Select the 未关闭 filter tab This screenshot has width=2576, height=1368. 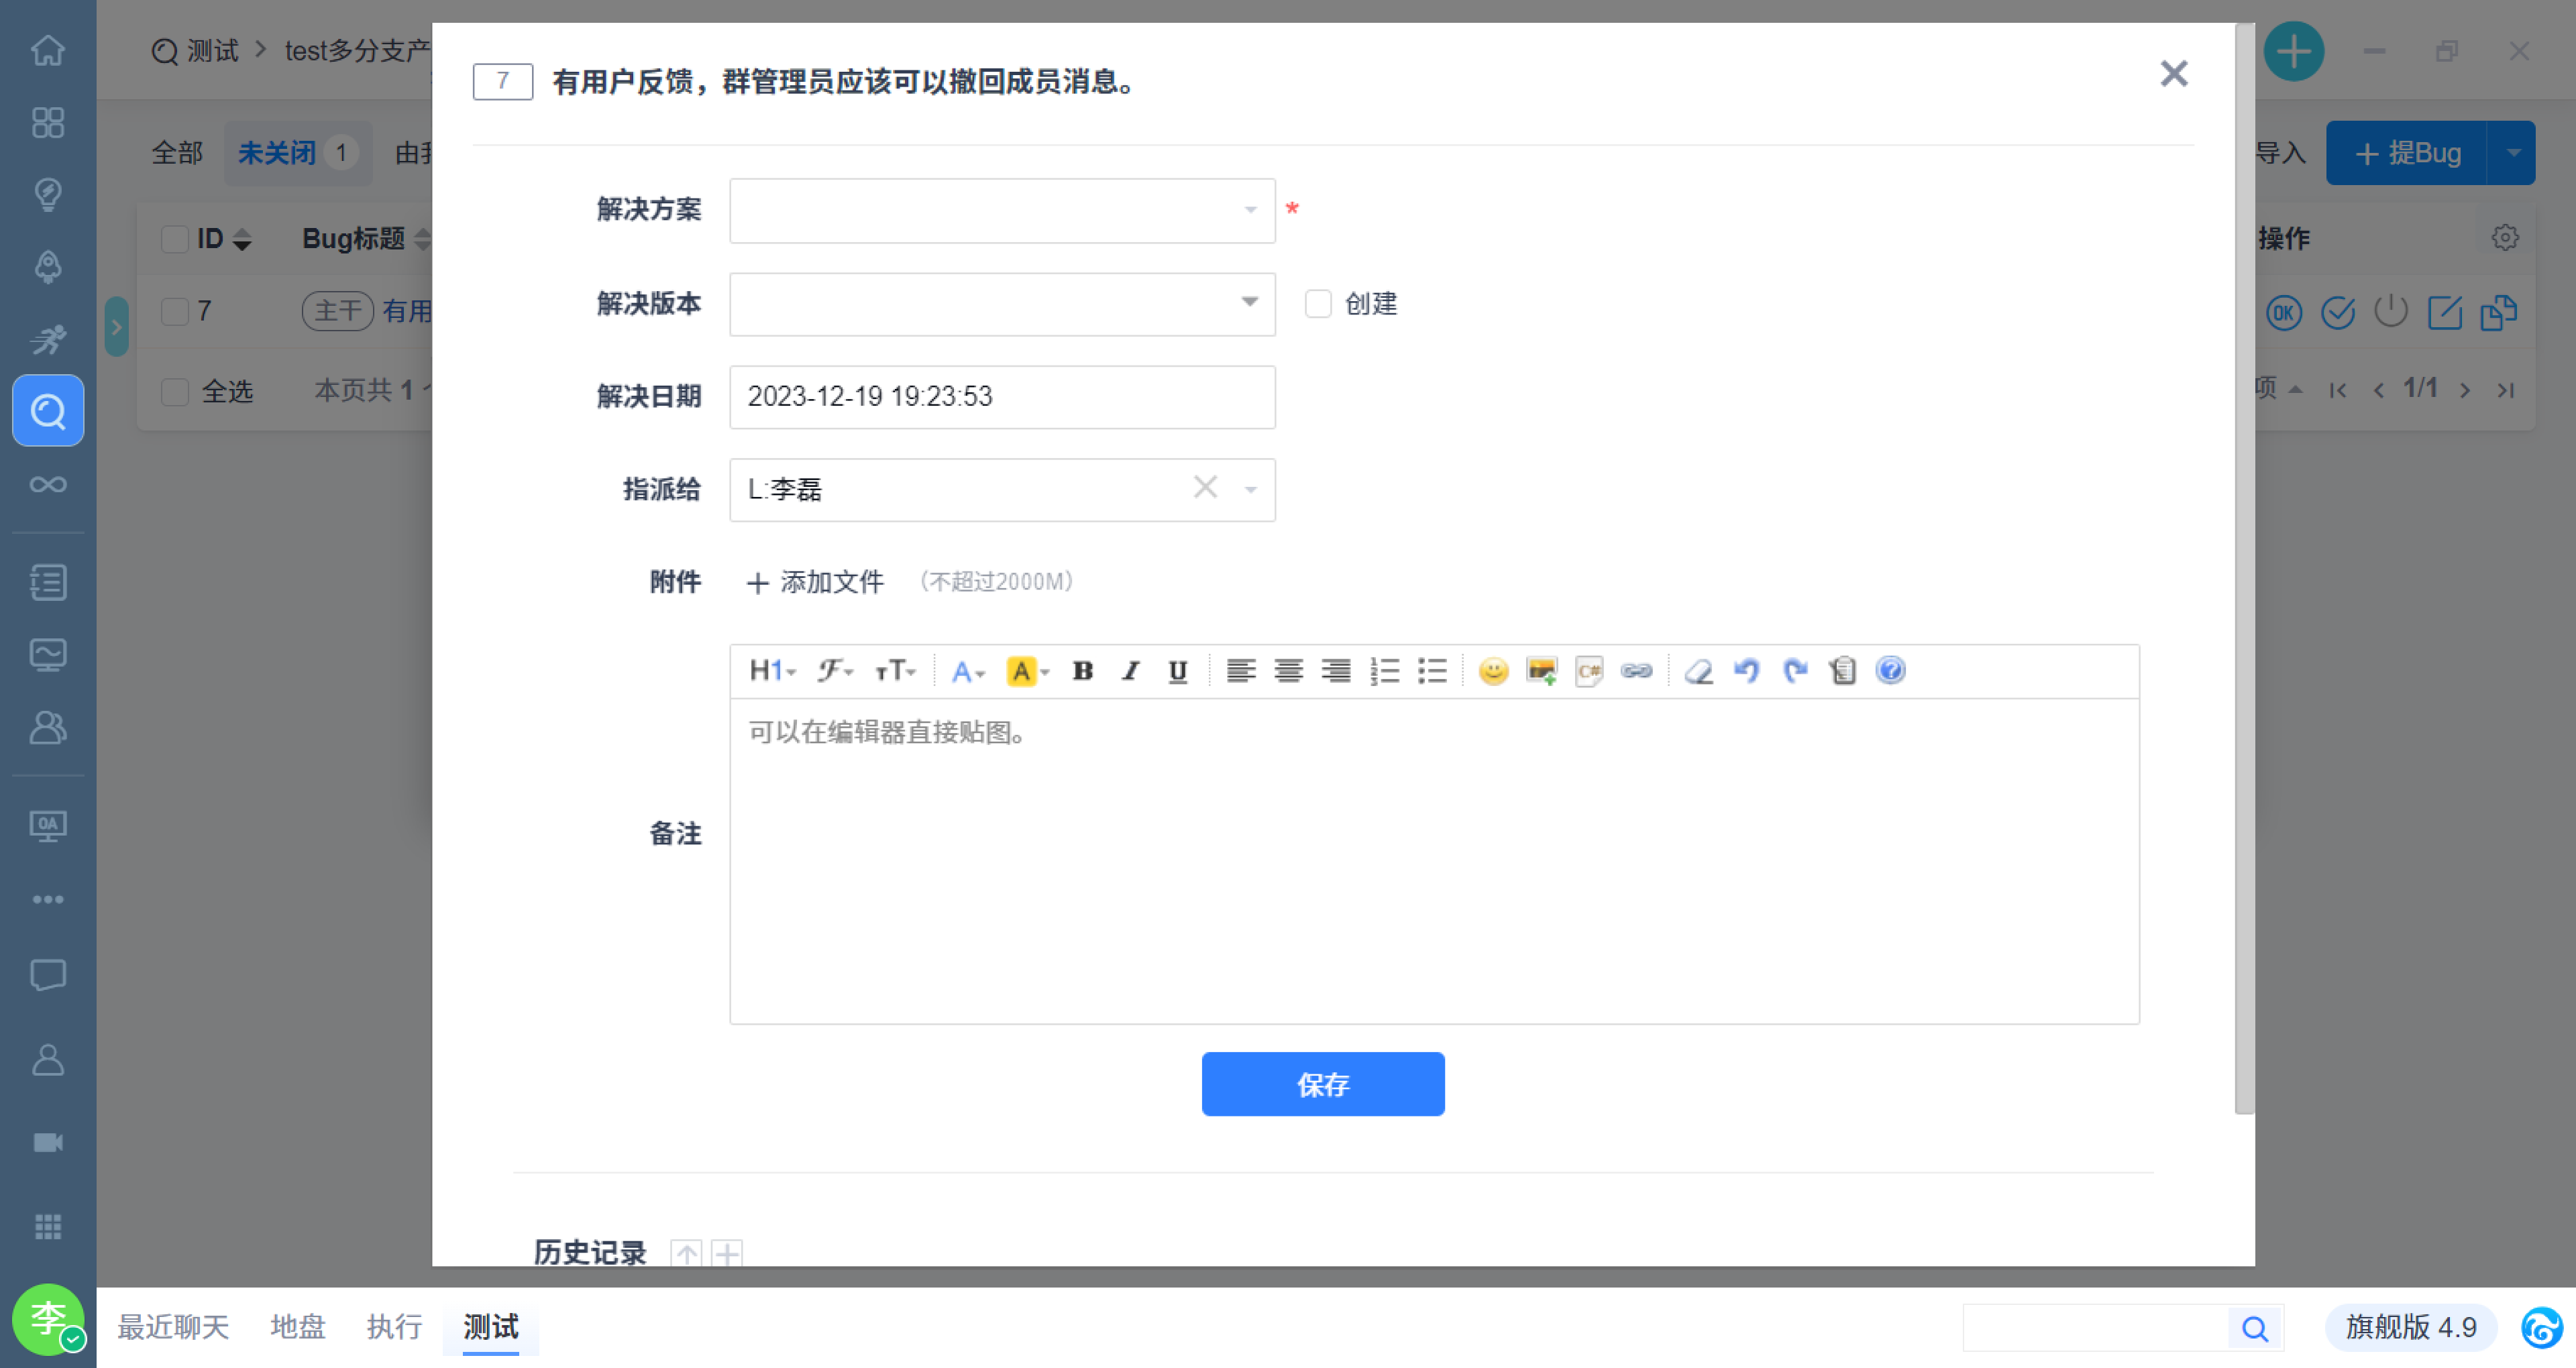(x=277, y=153)
